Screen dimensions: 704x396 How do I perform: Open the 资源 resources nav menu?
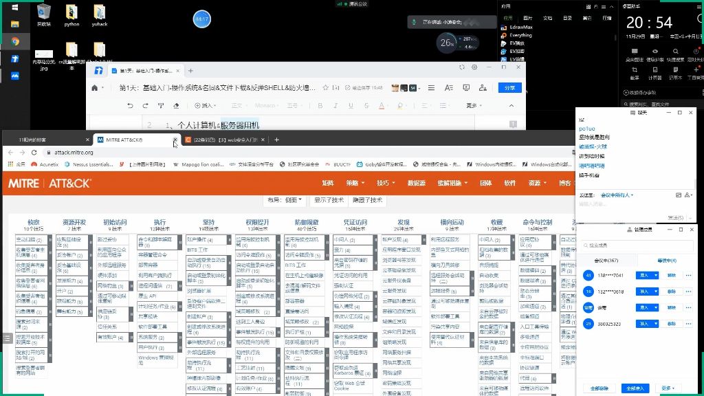[537, 183]
